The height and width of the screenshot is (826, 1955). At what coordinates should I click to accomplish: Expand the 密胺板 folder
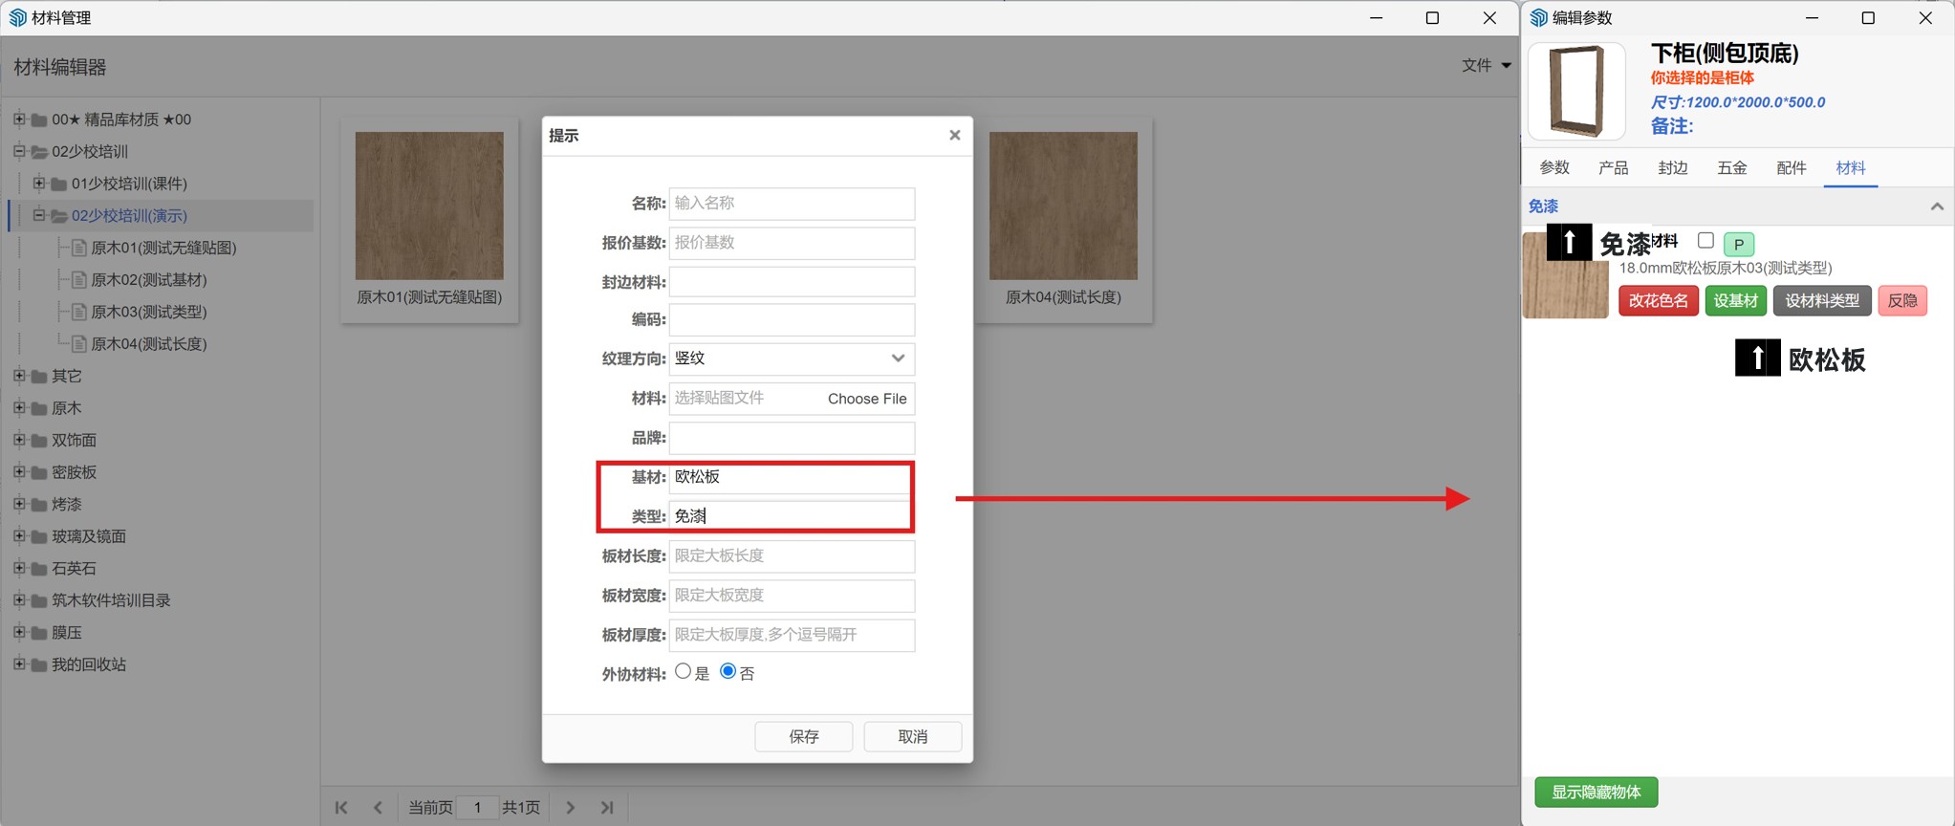19,472
